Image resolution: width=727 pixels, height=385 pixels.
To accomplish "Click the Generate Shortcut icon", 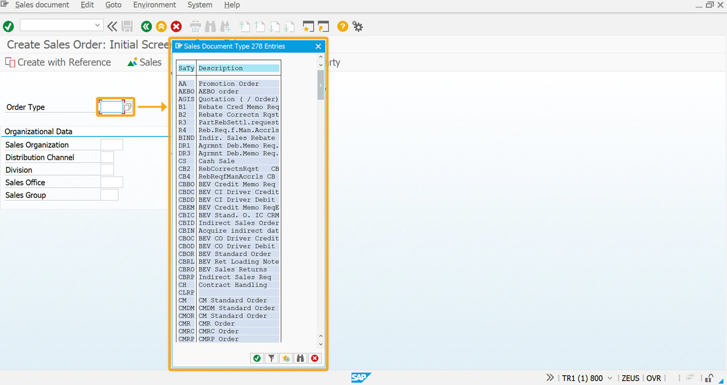I will 324,26.
